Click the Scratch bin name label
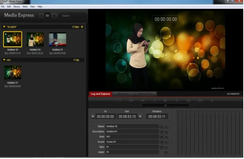The image size is (244, 159). coord(12,27)
